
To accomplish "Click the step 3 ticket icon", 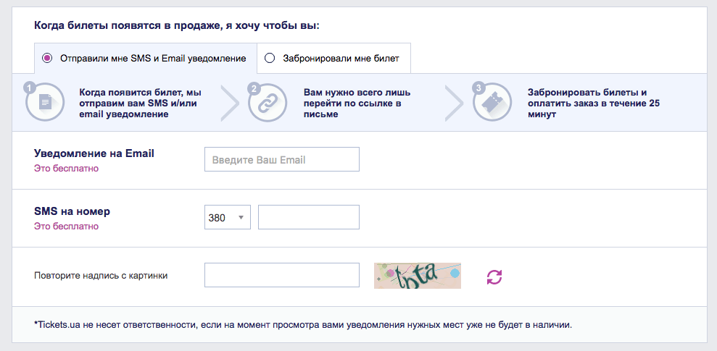I will point(492,103).
